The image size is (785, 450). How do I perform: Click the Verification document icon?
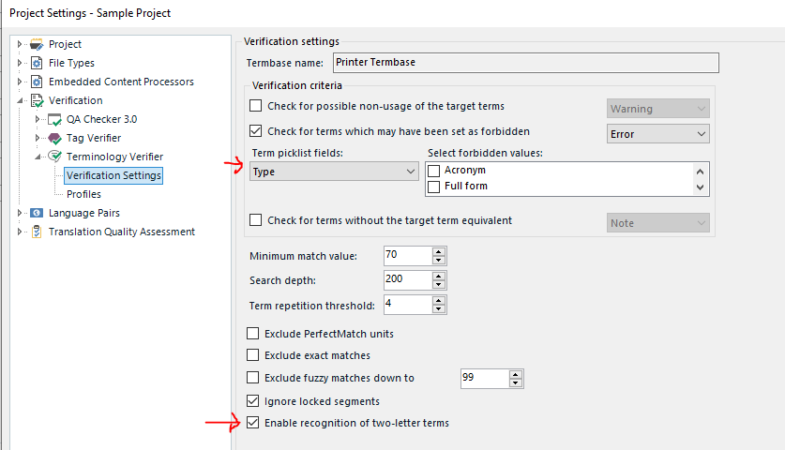(x=38, y=100)
